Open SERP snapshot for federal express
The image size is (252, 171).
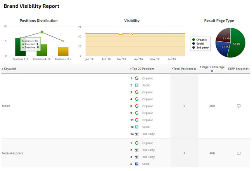[238, 153]
